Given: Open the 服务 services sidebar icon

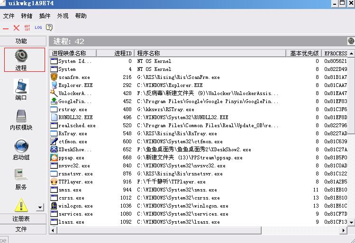Looking at the screenshot, I should click(21, 174).
